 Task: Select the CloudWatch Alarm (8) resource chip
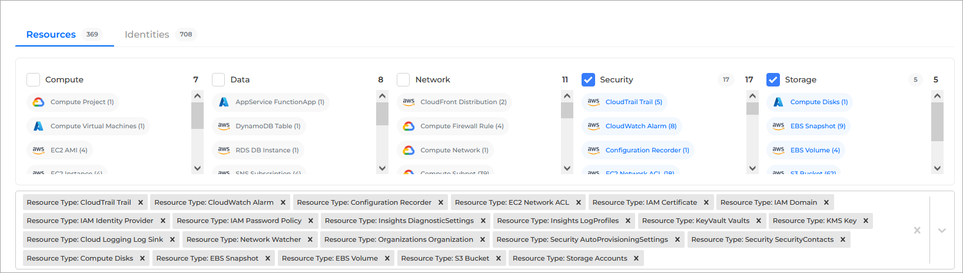pos(640,126)
